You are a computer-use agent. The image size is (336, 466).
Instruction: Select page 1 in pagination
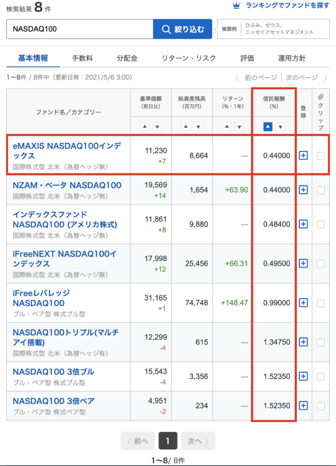pyautogui.click(x=168, y=441)
